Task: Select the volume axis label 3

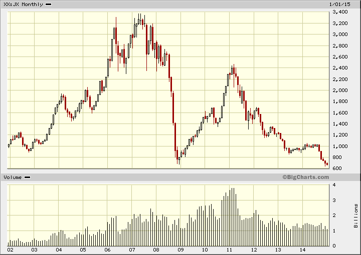Action: coord(334,200)
